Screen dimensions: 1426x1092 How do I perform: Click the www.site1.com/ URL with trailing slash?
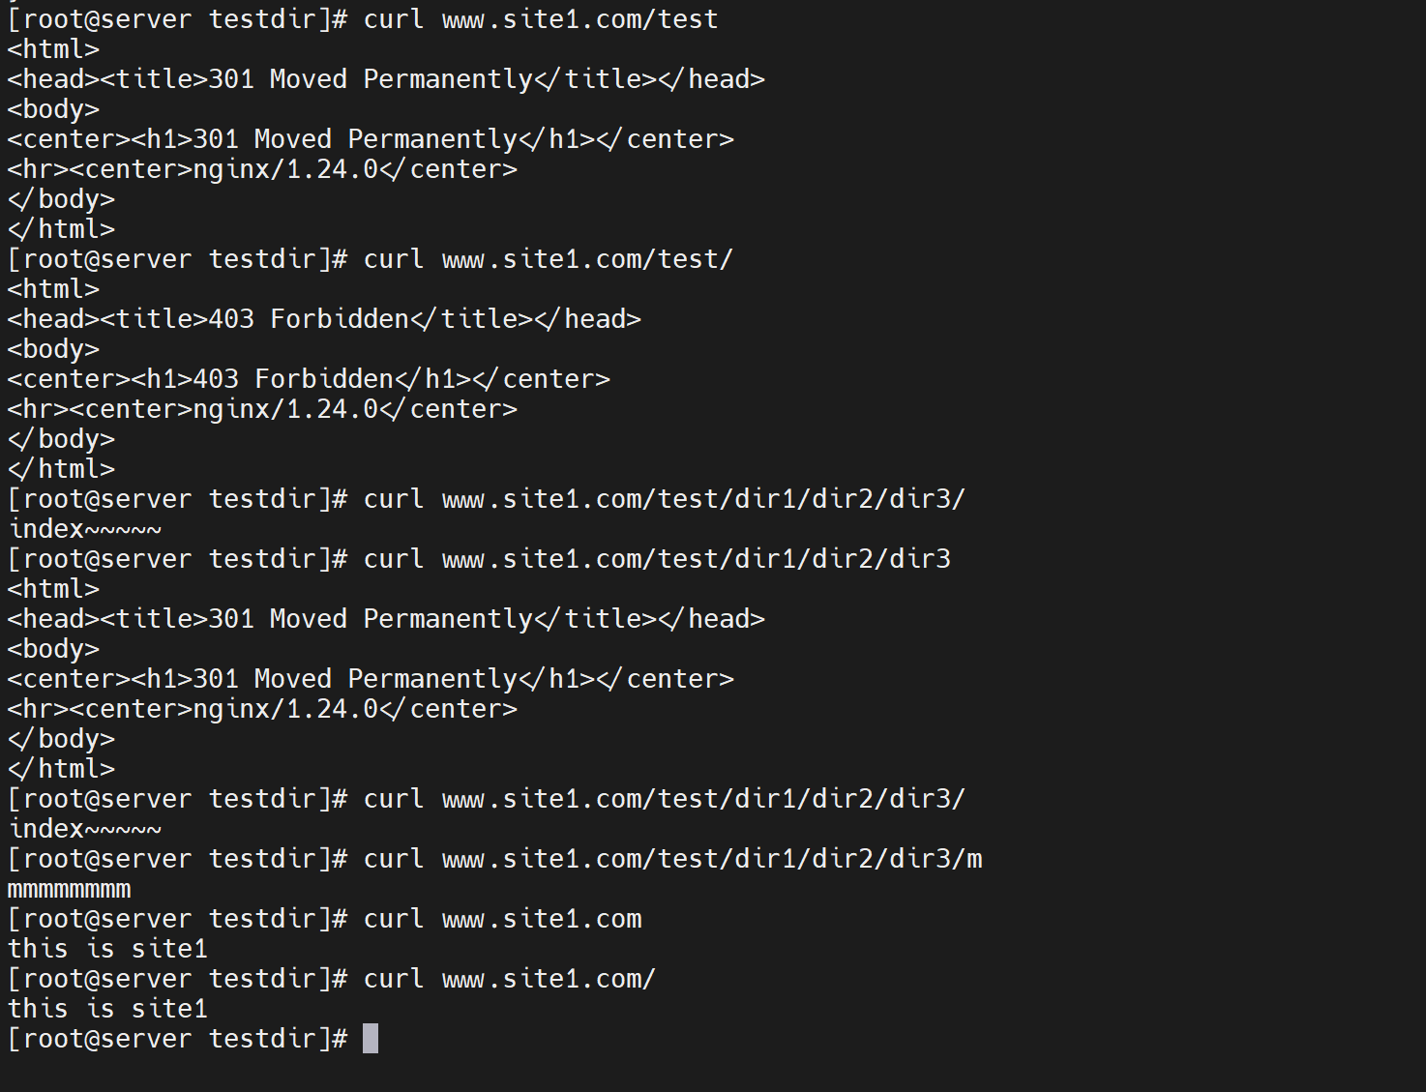pyautogui.click(x=549, y=979)
